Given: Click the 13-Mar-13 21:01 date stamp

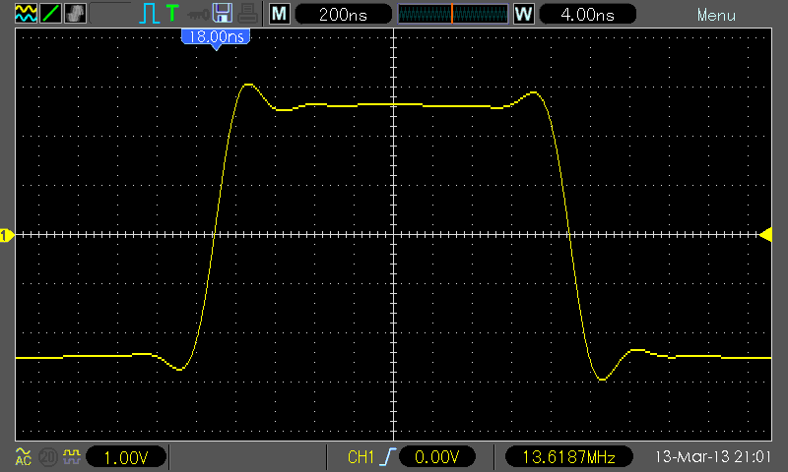Looking at the screenshot, I should pos(713,457).
